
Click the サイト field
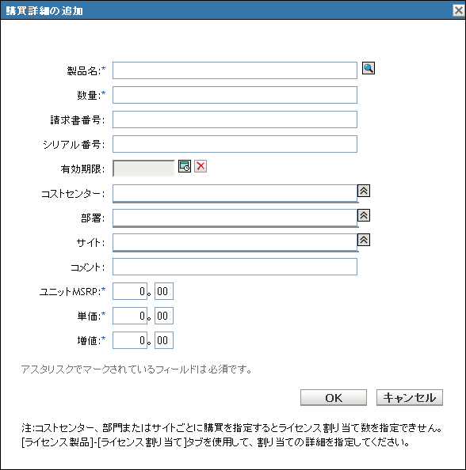(x=235, y=242)
